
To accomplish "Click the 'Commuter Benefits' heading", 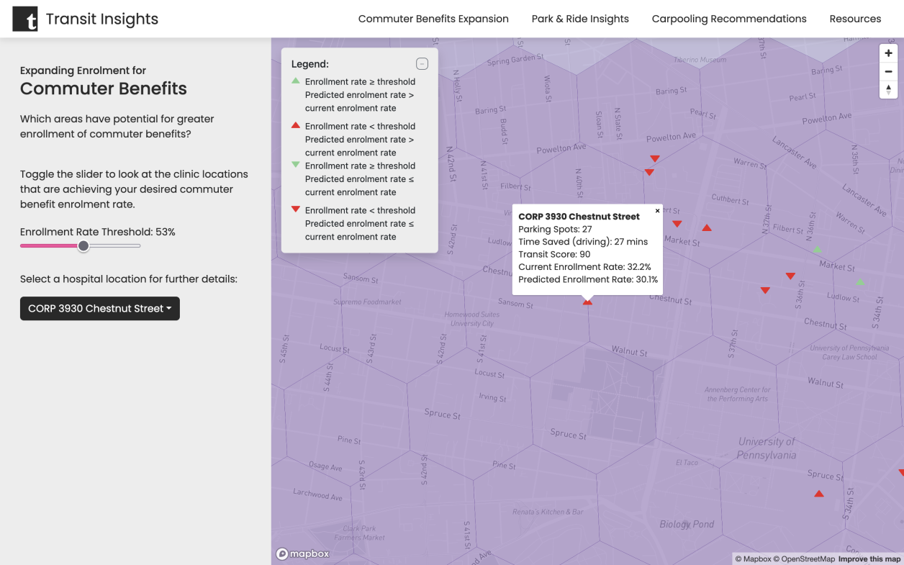I will [x=104, y=89].
